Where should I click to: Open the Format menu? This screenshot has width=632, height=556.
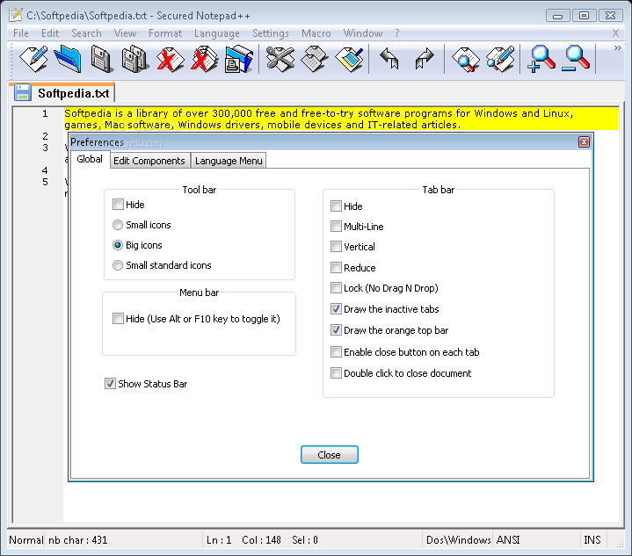click(x=165, y=33)
